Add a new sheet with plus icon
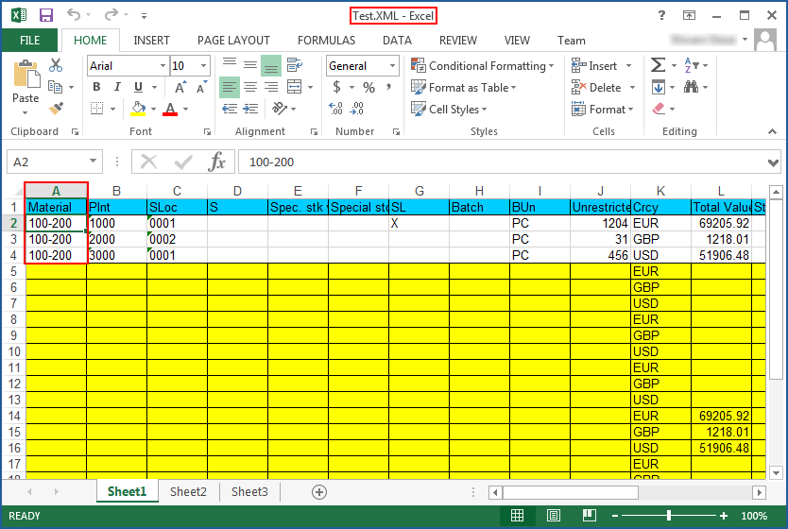The image size is (788, 529). [319, 491]
